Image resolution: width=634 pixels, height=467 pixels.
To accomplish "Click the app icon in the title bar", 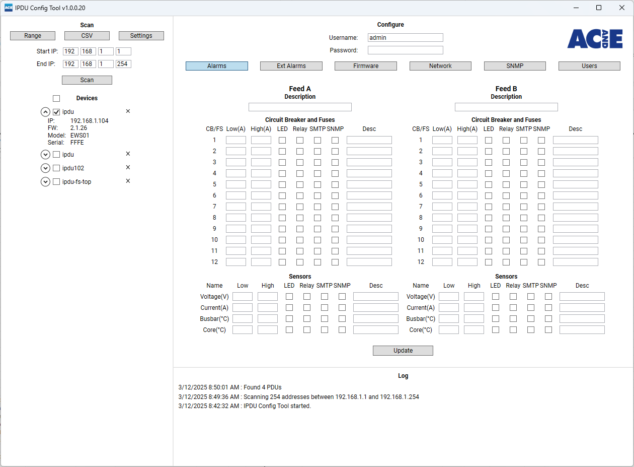I will (x=8, y=8).
